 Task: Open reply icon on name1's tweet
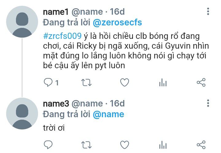click(x=48, y=82)
